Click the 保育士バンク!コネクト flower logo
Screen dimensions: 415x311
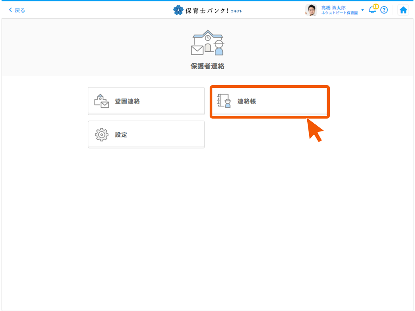point(178,9)
